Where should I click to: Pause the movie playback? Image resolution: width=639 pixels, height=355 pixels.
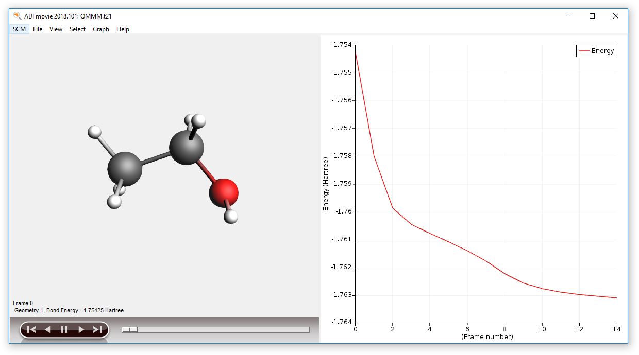(64, 330)
